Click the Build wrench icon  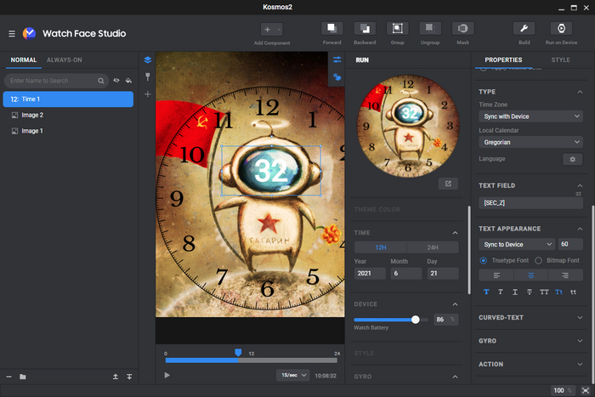click(524, 29)
